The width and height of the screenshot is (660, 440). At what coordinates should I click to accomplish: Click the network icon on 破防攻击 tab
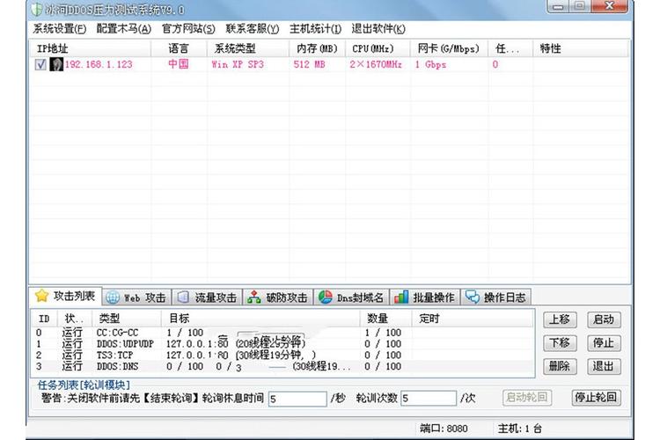pos(254,297)
